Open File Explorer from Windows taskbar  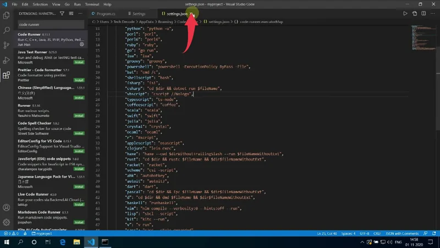76,242
